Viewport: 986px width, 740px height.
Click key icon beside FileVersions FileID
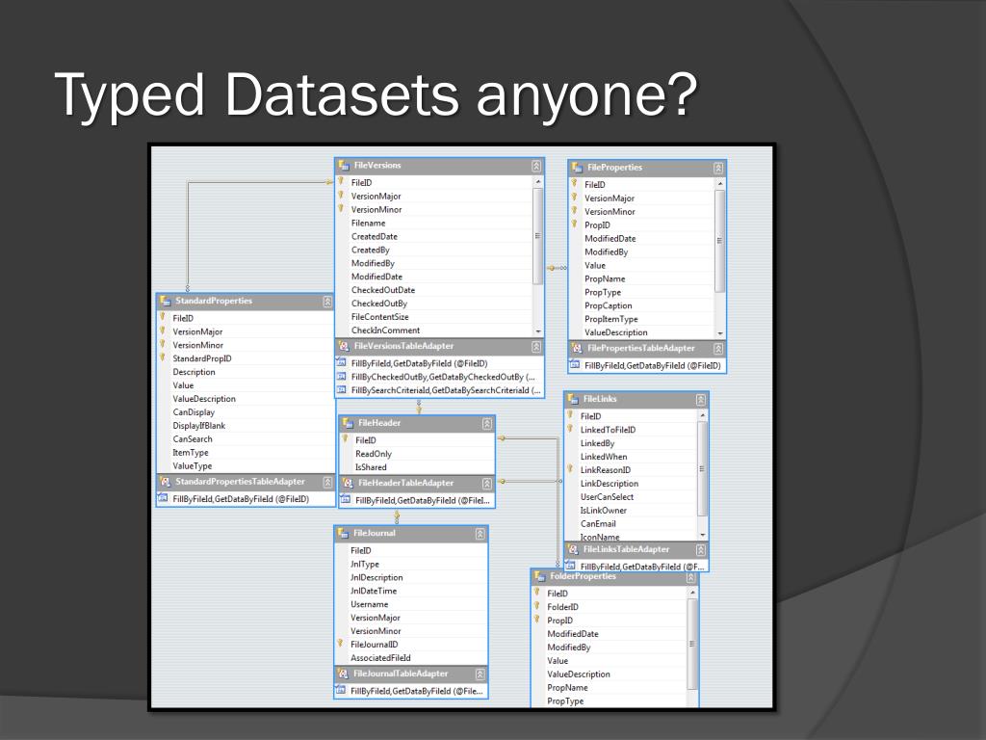[x=341, y=181]
